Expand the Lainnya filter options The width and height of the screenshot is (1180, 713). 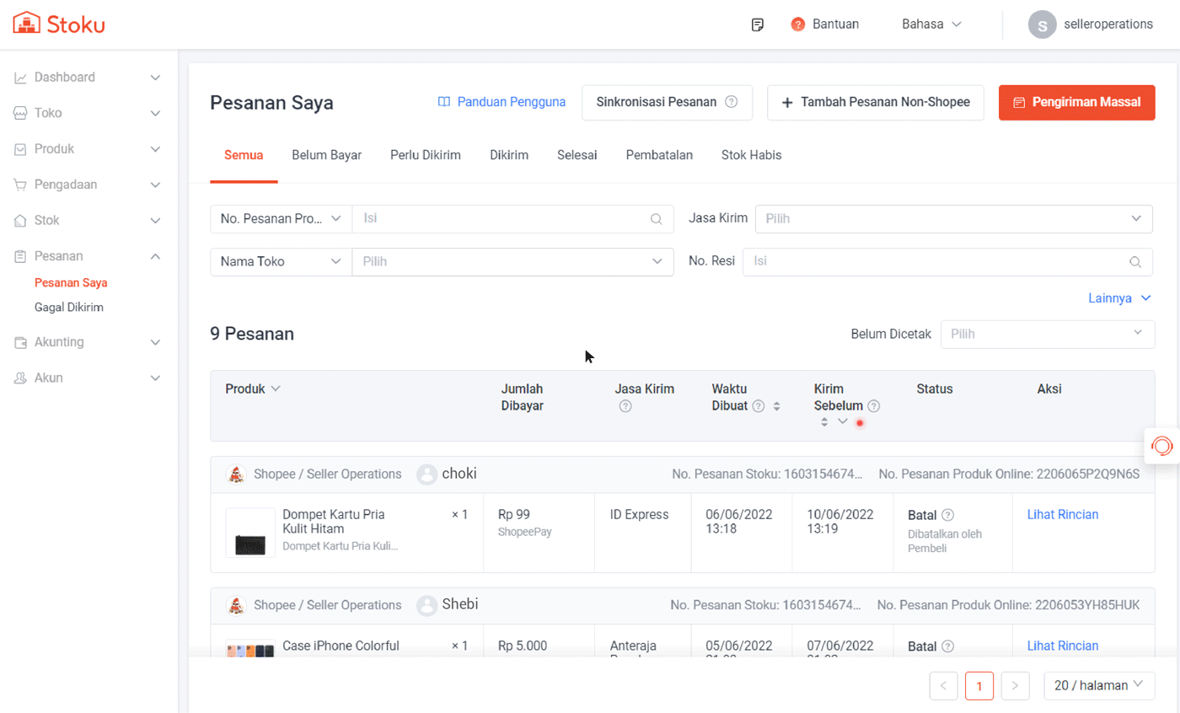(1119, 298)
